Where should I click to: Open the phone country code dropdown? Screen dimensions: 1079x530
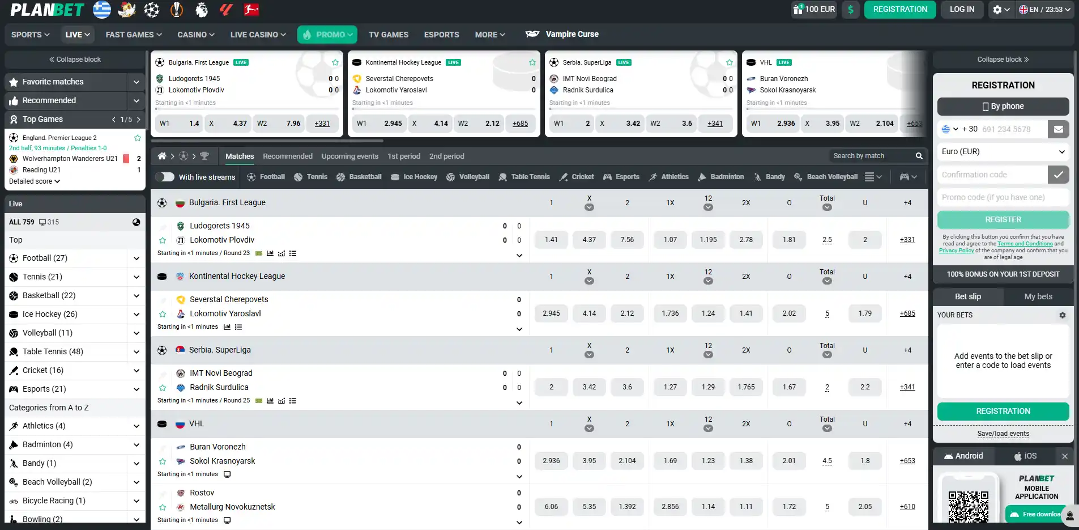950,129
